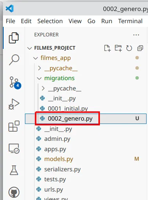Open the tests.py file

pos(55,179)
